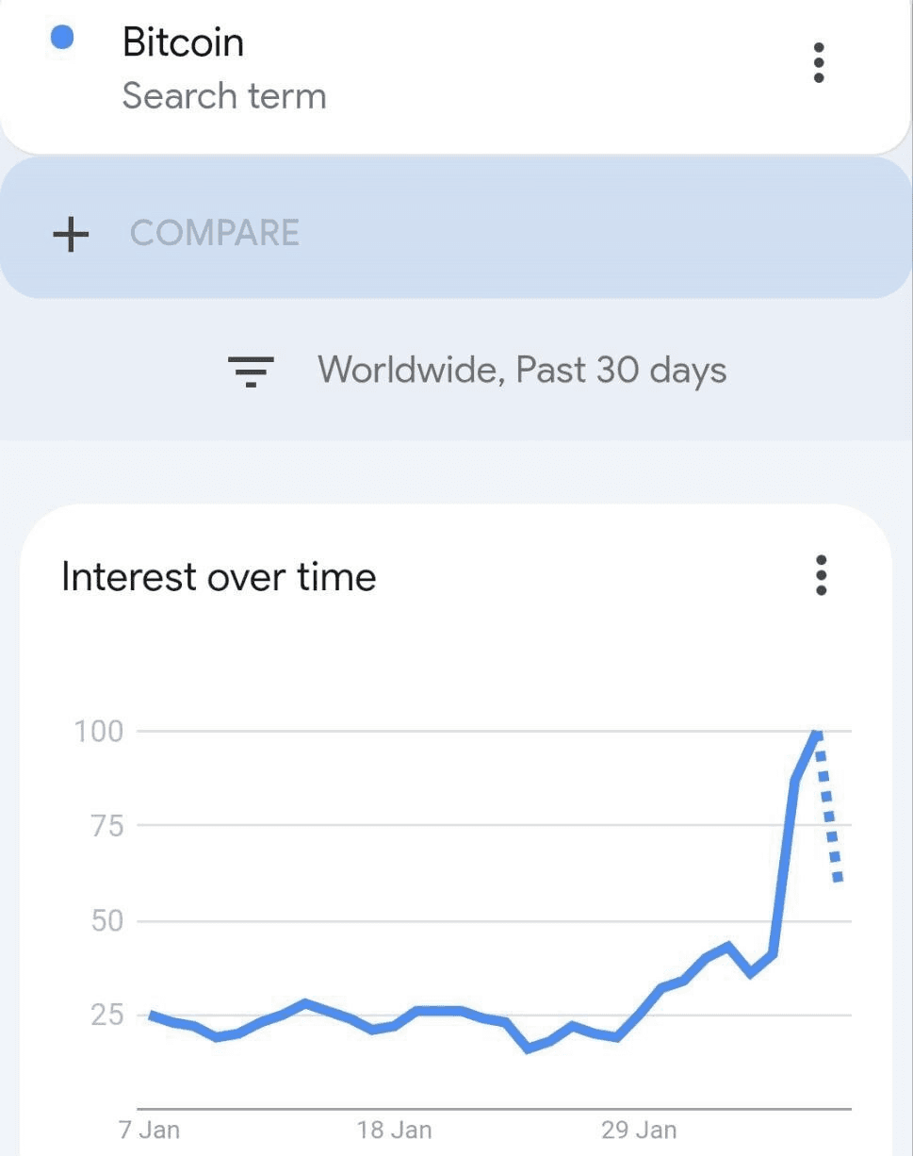The height and width of the screenshot is (1156, 913).
Task: Tap the filter icon beside Worldwide
Action: point(251,372)
